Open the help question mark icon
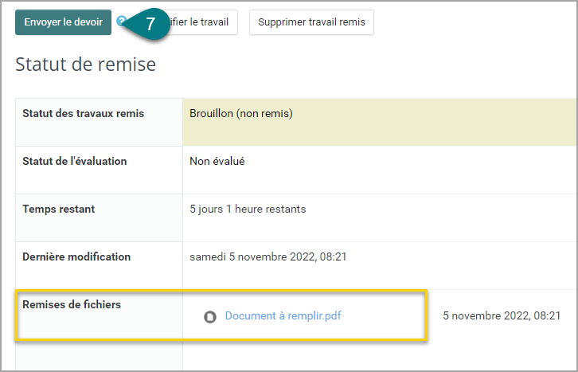Image resolution: width=578 pixels, height=372 pixels. click(x=120, y=21)
